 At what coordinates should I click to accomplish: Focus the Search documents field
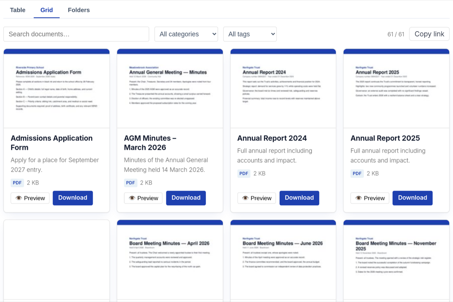[x=76, y=34]
